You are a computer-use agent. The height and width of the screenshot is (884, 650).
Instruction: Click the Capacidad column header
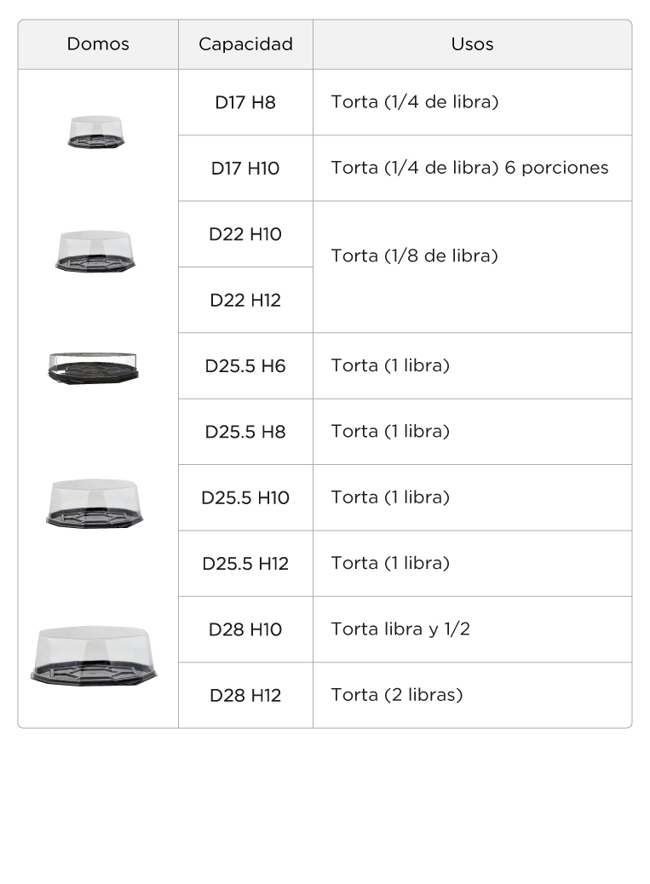point(246,44)
